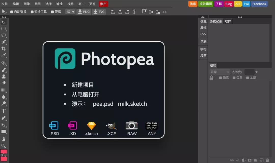The image size is (275, 163).
Task: Select the Eyedropper tool
Action: (4, 55)
